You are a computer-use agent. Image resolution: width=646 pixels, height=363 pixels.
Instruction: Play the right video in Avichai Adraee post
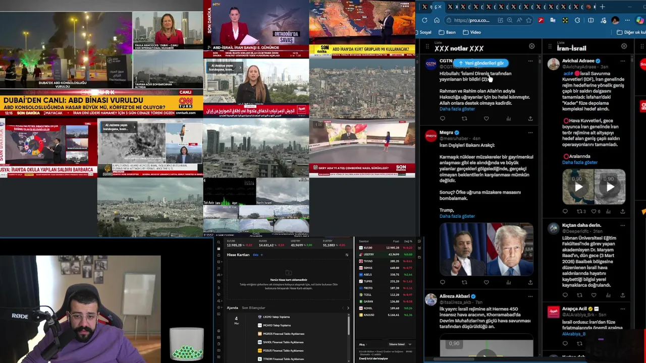point(610,187)
